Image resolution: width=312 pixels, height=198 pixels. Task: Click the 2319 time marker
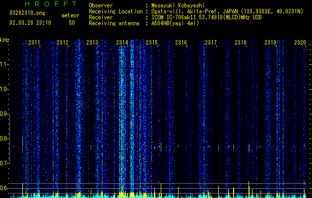[x=270, y=43]
